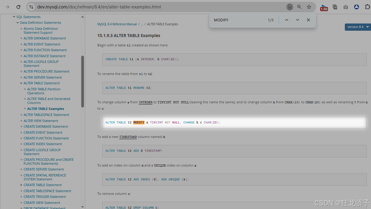Collapse the ALTER TABLE Statement node
371x209 pixels.
(21, 83)
